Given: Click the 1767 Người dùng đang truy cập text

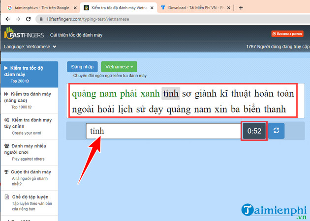Looking at the screenshot, I should pyautogui.click(x=278, y=47).
